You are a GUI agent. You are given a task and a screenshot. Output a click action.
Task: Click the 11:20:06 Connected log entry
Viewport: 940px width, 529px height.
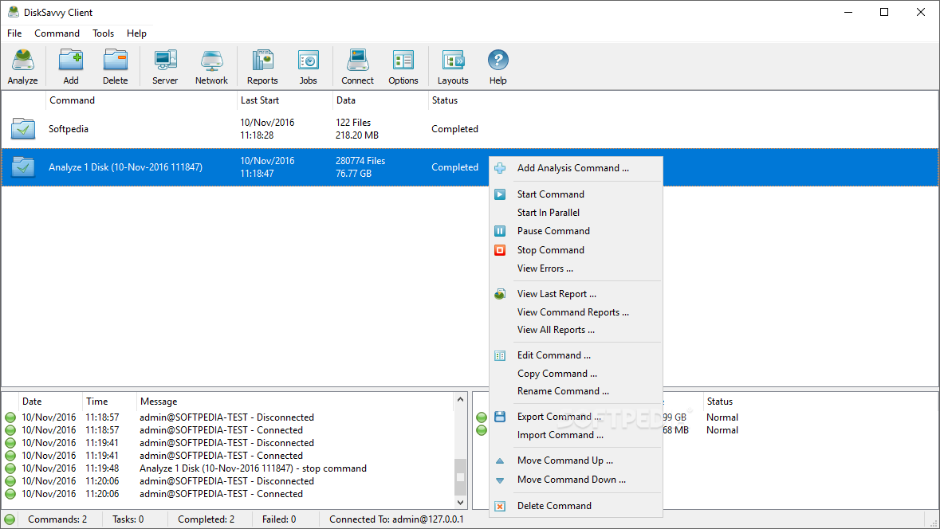[x=229, y=494]
